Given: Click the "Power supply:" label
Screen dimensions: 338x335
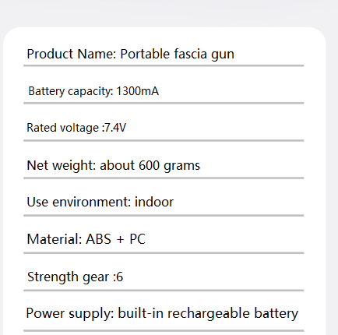Looking at the screenshot, I should (x=70, y=313).
